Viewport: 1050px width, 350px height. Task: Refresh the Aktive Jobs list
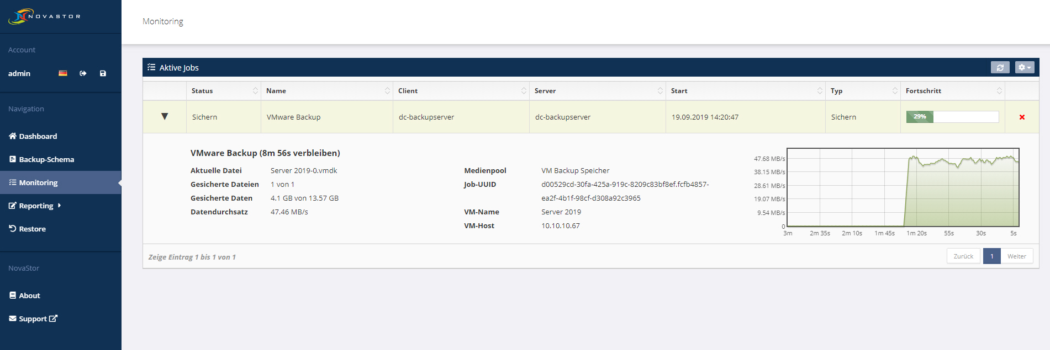coord(1000,67)
